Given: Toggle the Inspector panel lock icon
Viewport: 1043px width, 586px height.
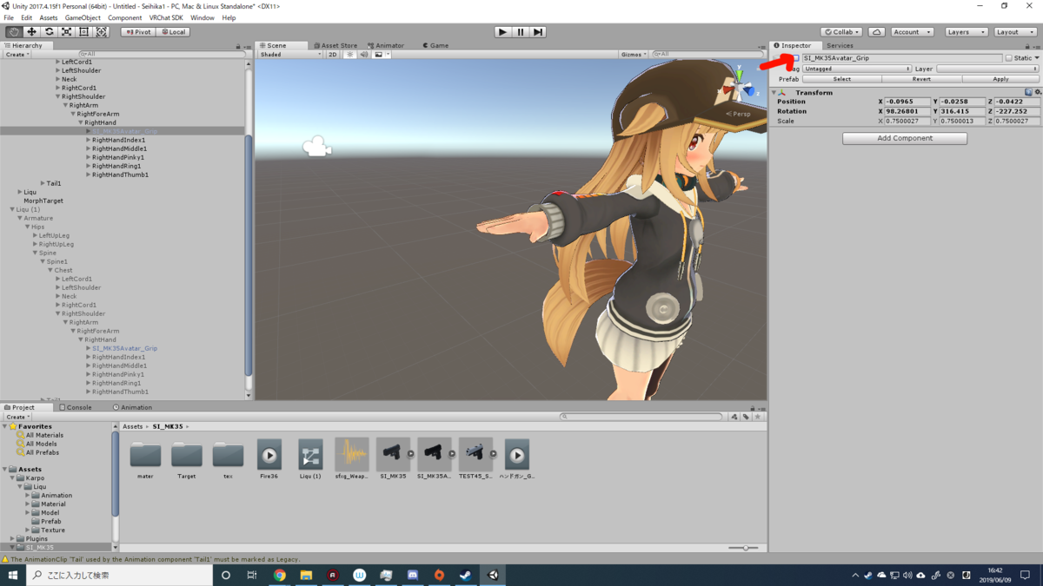Looking at the screenshot, I should (1029, 45).
